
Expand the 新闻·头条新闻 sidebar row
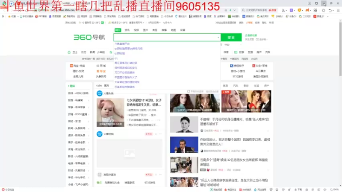tap(78, 128)
